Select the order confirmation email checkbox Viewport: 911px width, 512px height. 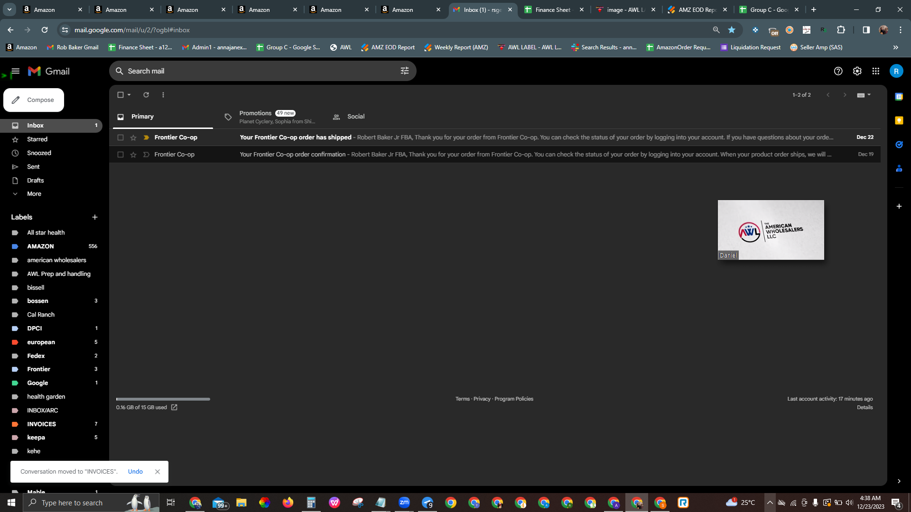tap(121, 155)
